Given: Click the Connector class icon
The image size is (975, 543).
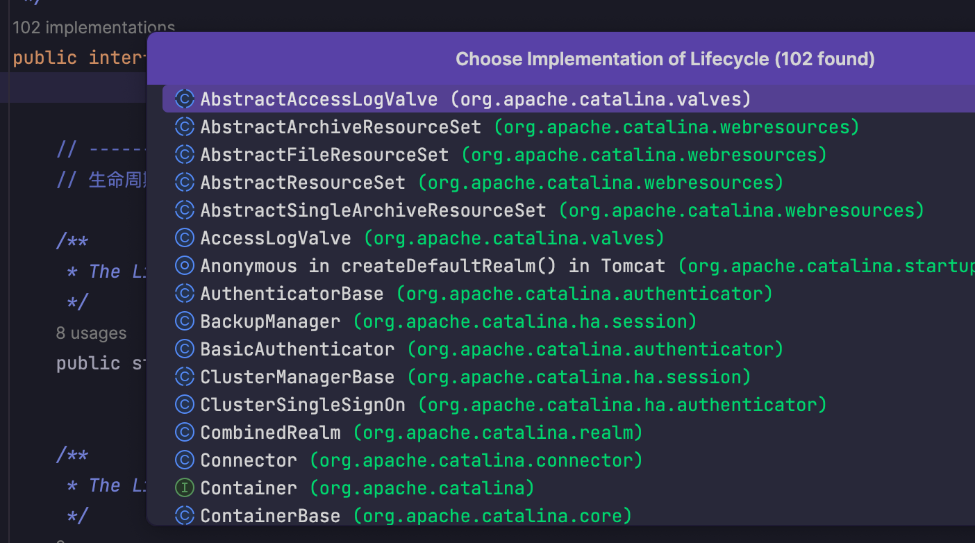Looking at the screenshot, I should (x=184, y=460).
